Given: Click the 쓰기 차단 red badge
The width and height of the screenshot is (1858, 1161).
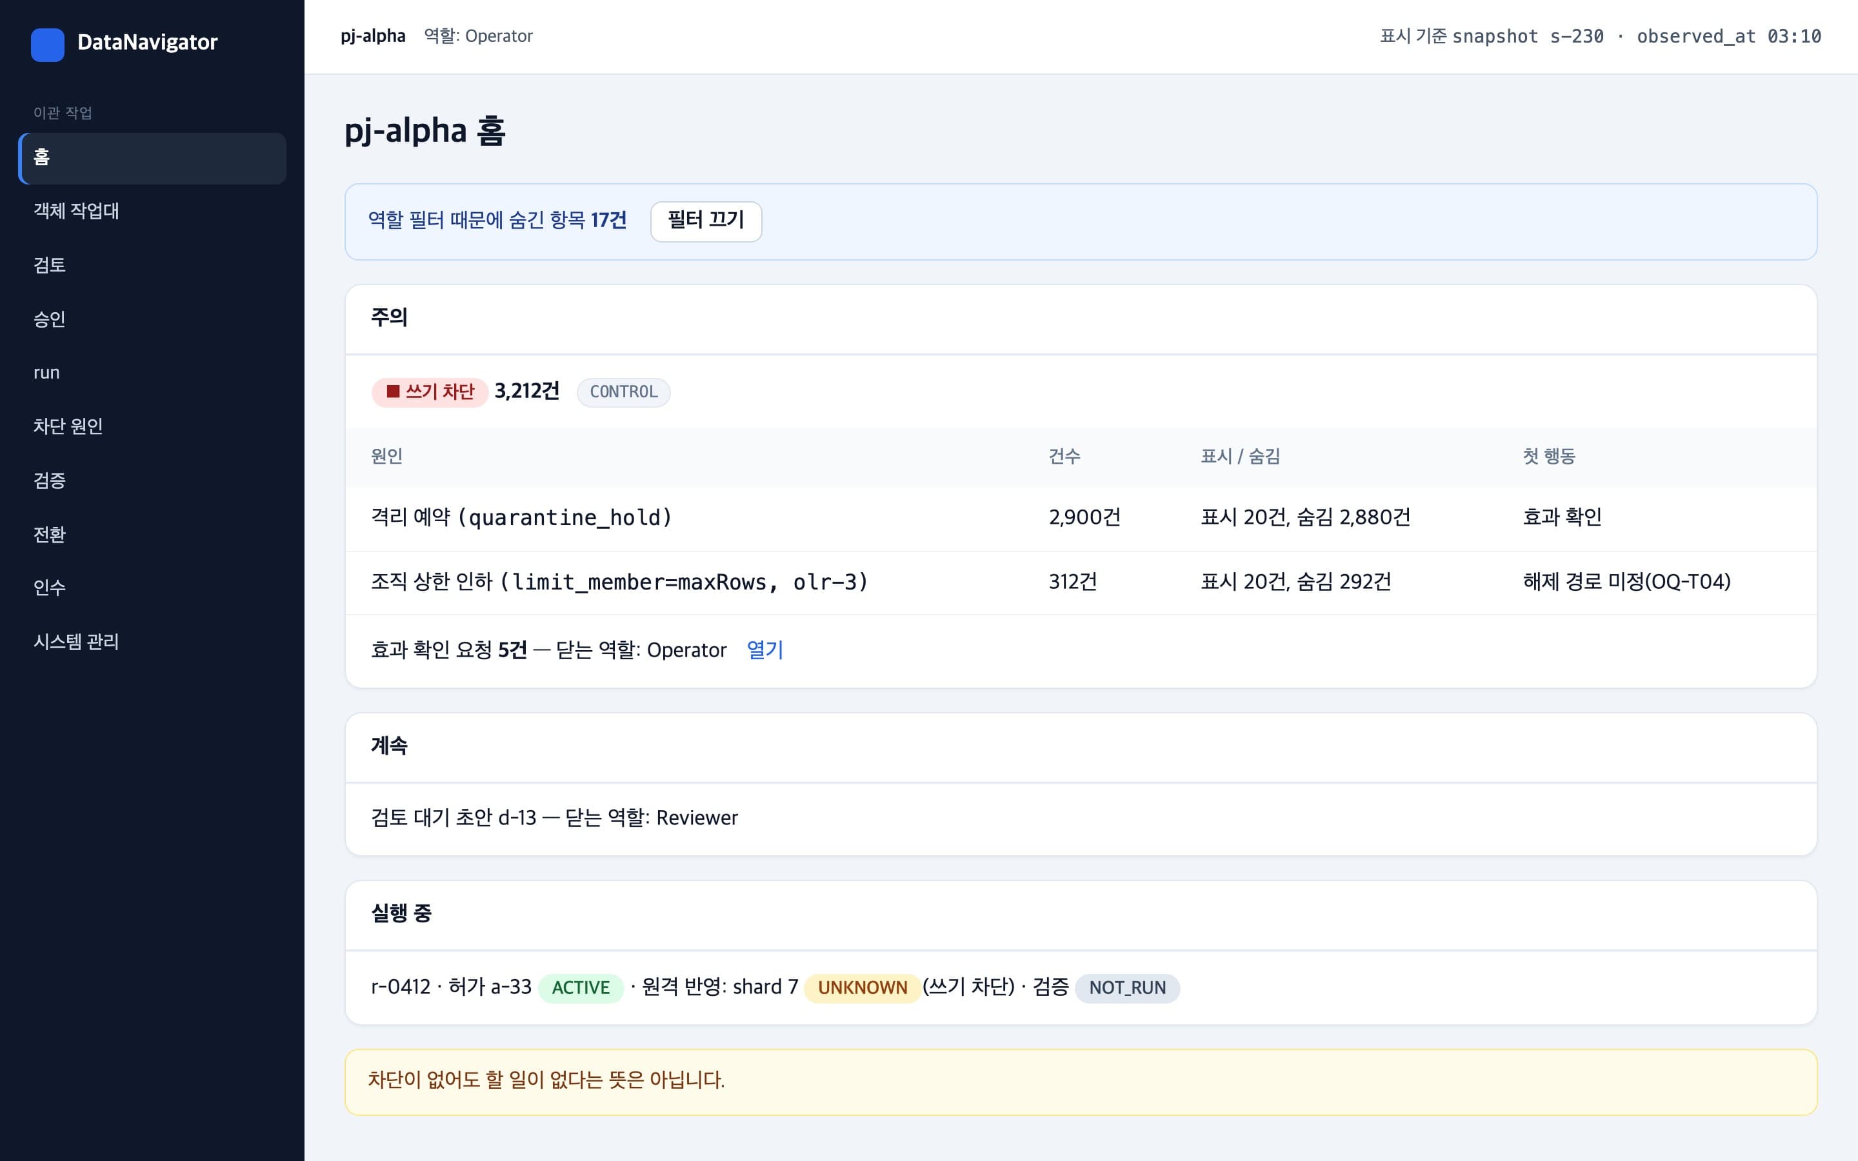Looking at the screenshot, I should pos(430,392).
